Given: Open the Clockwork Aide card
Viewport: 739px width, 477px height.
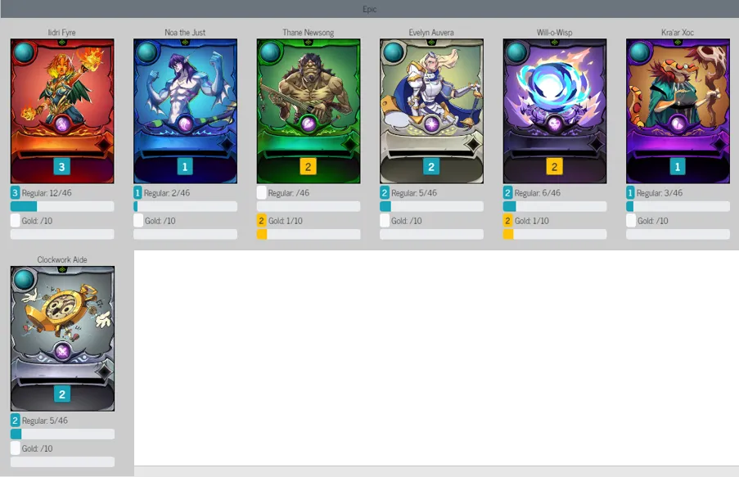Looking at the screenshot, I should point(62,339).
